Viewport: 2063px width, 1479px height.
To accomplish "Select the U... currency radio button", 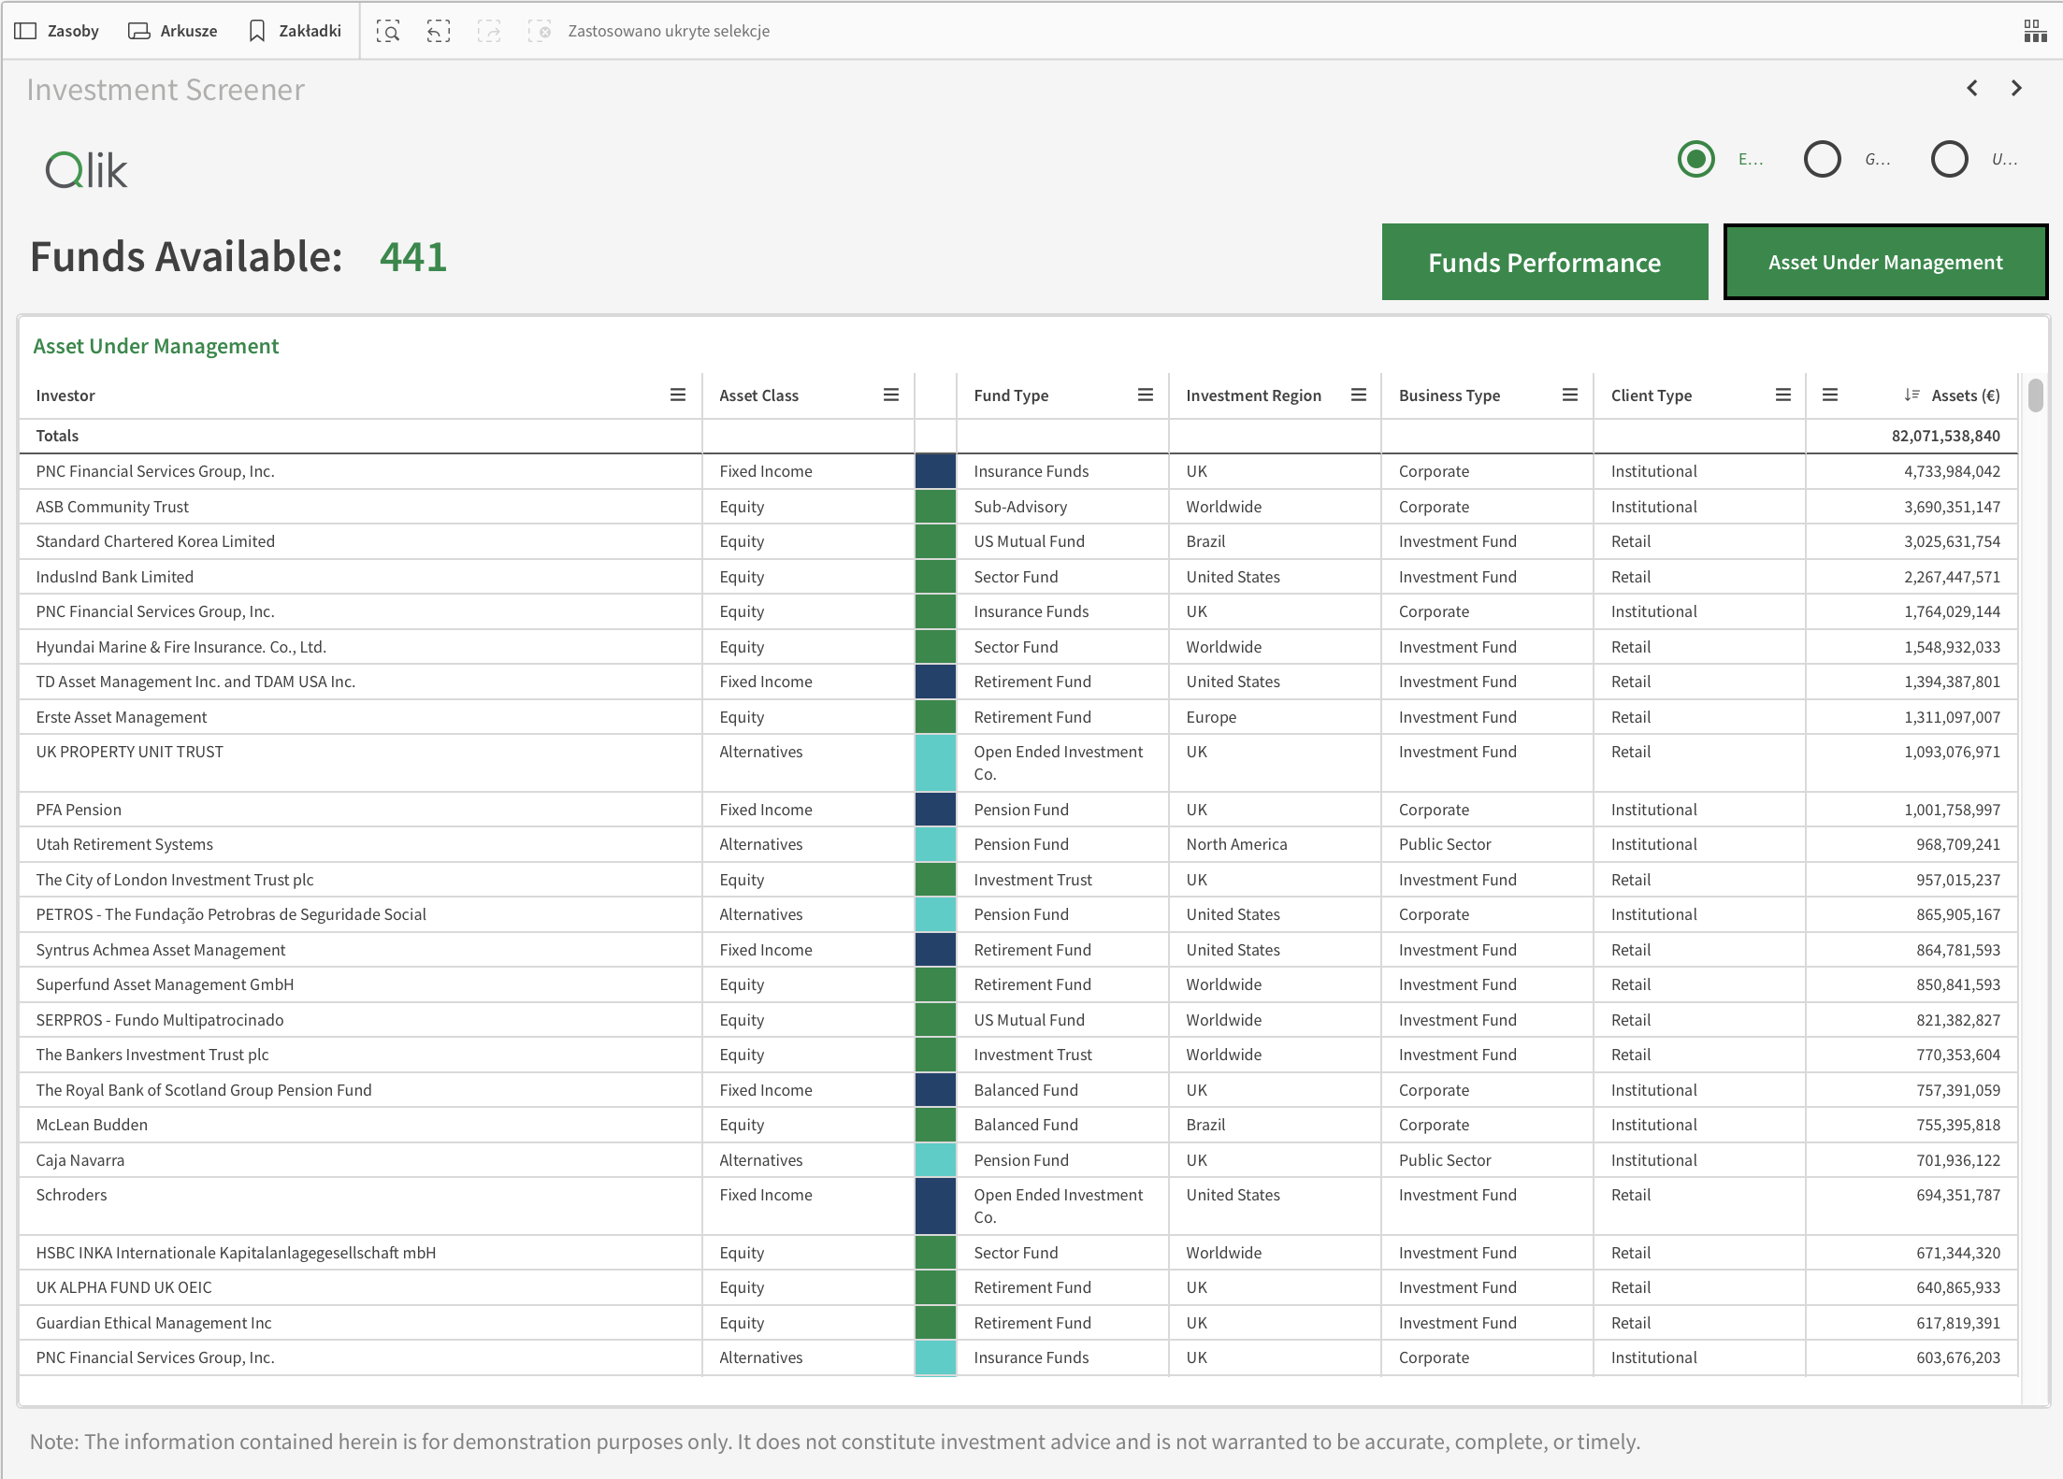I will click(x=1949, y=159).
